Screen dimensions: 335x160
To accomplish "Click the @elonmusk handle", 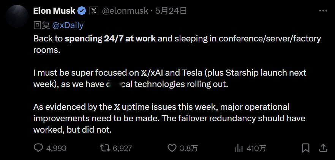I will click(125, 11).
